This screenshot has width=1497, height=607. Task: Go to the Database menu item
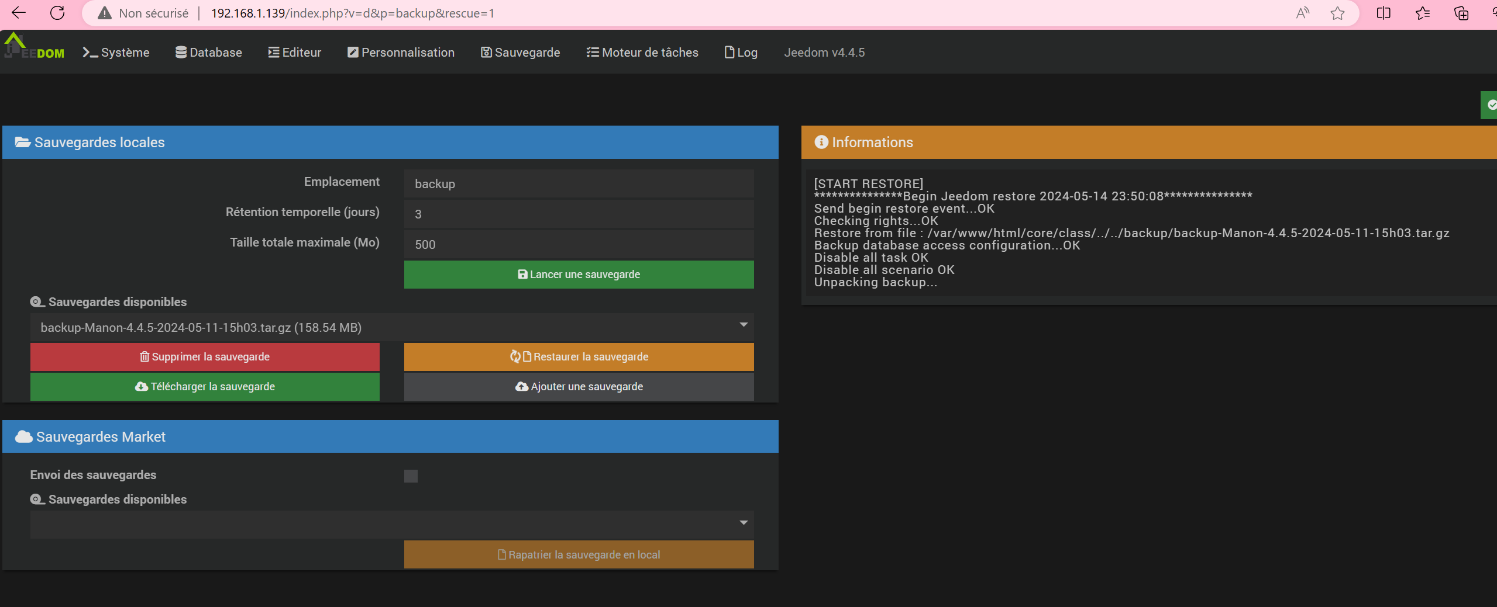pyautogui.click(x=209, y=53)
